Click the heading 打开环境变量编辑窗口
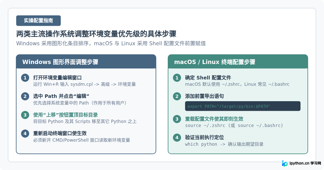 [57, 78]
